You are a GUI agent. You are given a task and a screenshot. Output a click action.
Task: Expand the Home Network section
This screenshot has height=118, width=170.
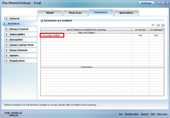click(21, 50)
